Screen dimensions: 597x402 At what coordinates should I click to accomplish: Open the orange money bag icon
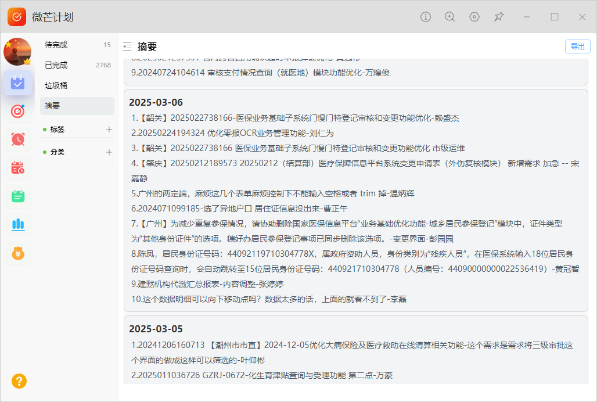(x=17, y=253)
